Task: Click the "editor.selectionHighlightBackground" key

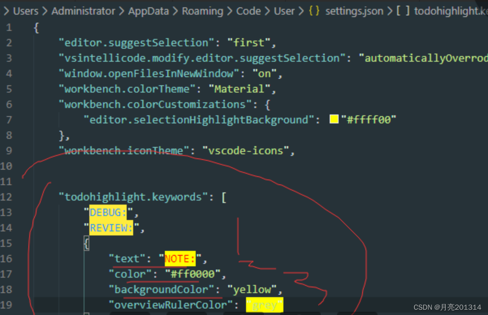Action: [199, 120]
